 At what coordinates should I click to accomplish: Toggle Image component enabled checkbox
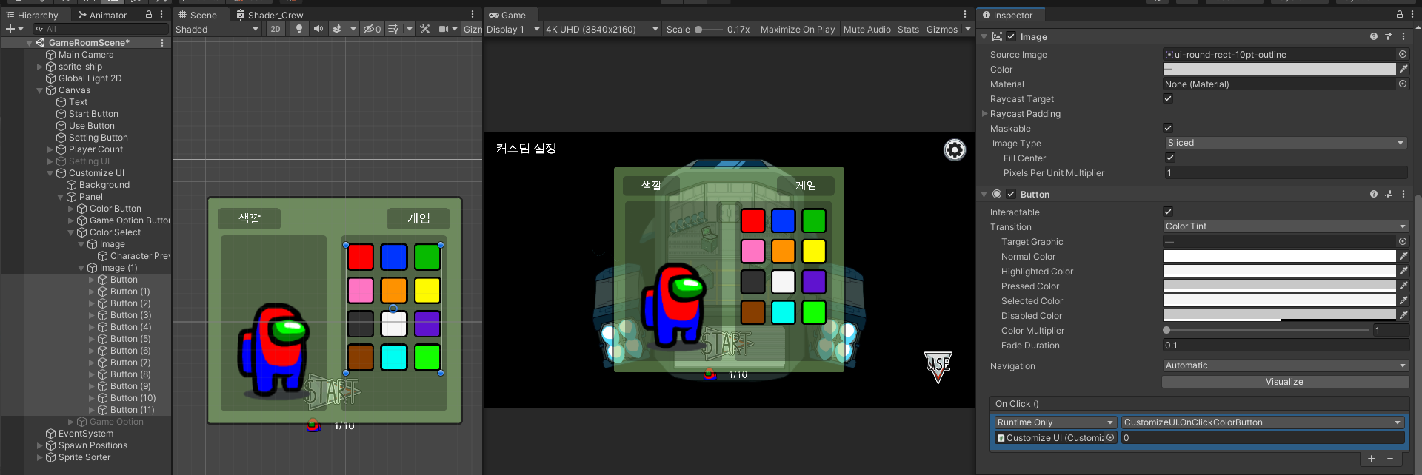pos(1011,36)
